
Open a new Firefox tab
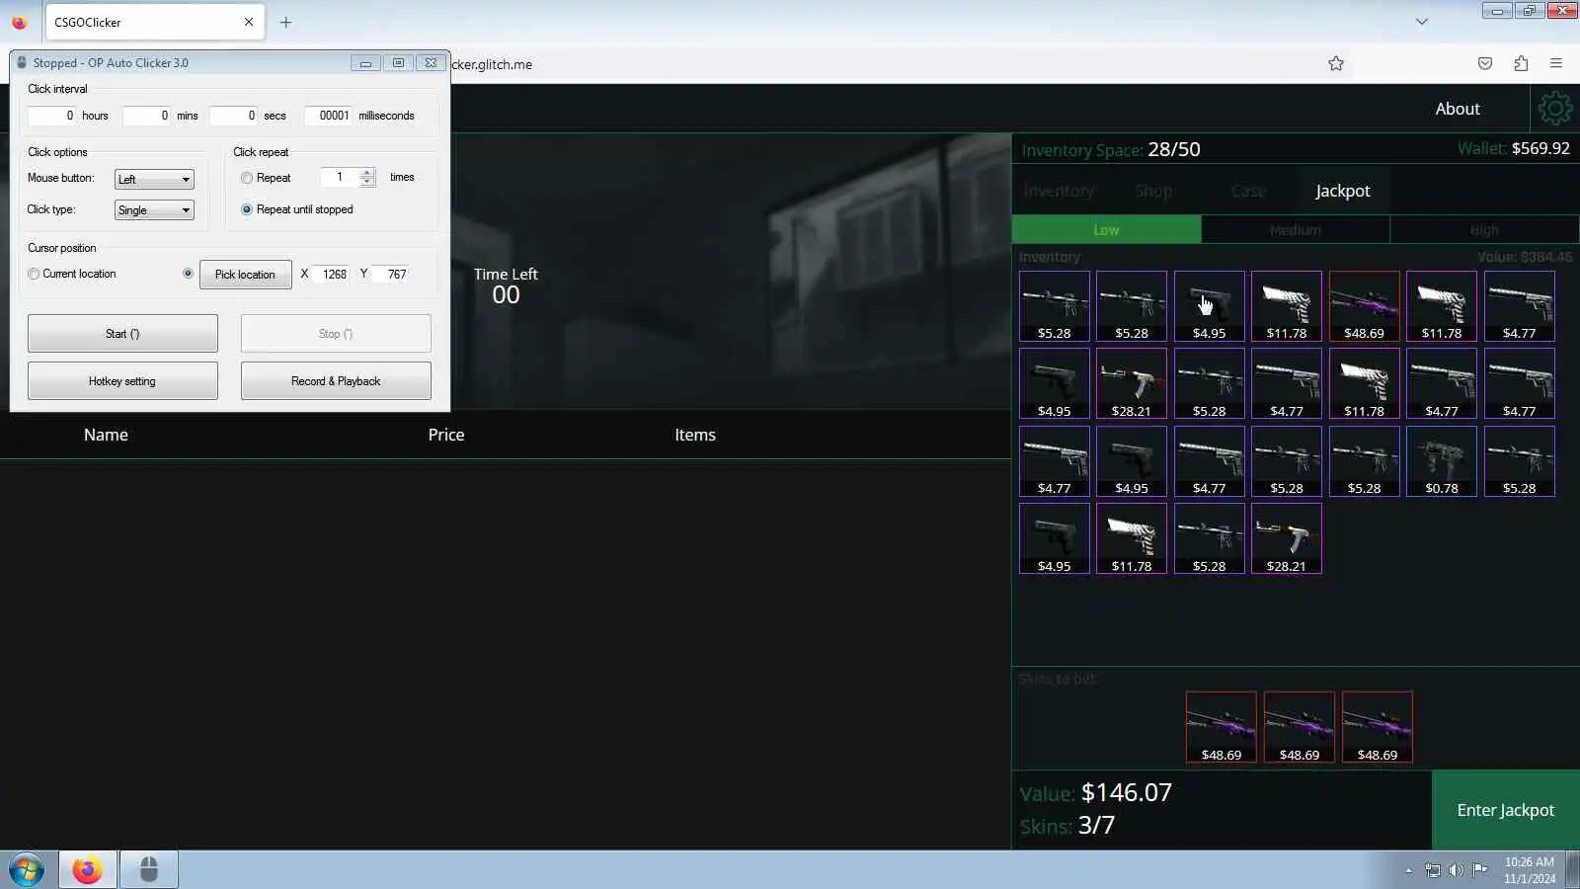pyautogui.click(x=286, y=22)
